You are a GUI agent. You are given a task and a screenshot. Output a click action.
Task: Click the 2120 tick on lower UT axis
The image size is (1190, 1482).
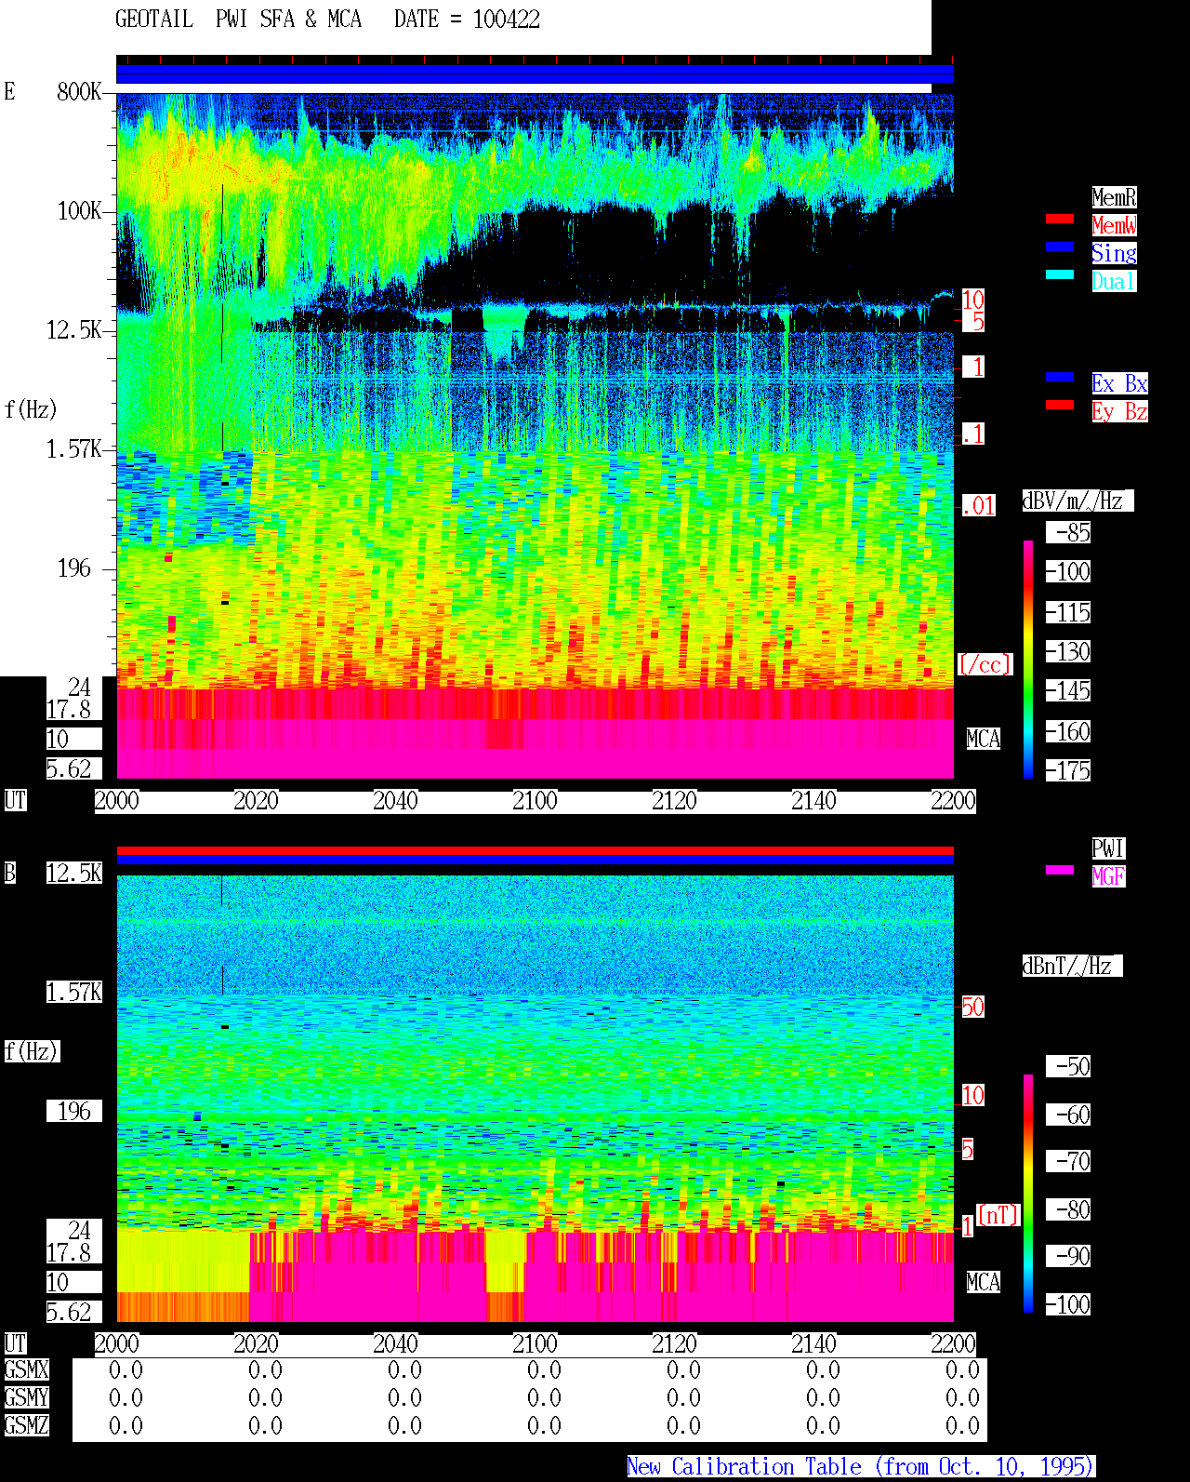674,1344
